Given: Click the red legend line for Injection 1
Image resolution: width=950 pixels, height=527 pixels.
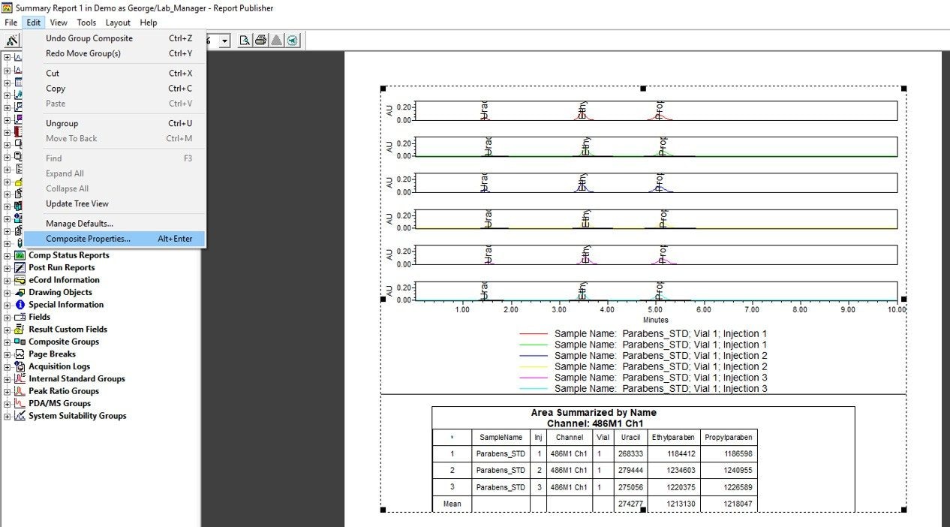Looking at the screenshot, I should click(x=534, y=333).
